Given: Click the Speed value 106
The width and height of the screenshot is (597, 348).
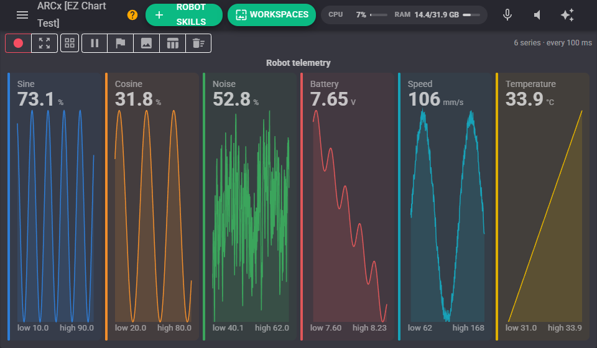Looking at the screenshot, I should (x=424, y=99).
